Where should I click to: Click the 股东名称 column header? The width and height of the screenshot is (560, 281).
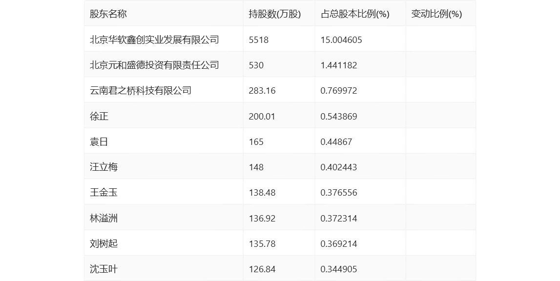(108, 14)
